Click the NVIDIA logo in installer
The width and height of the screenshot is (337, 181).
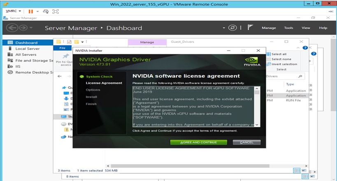[x=252, y=61]
